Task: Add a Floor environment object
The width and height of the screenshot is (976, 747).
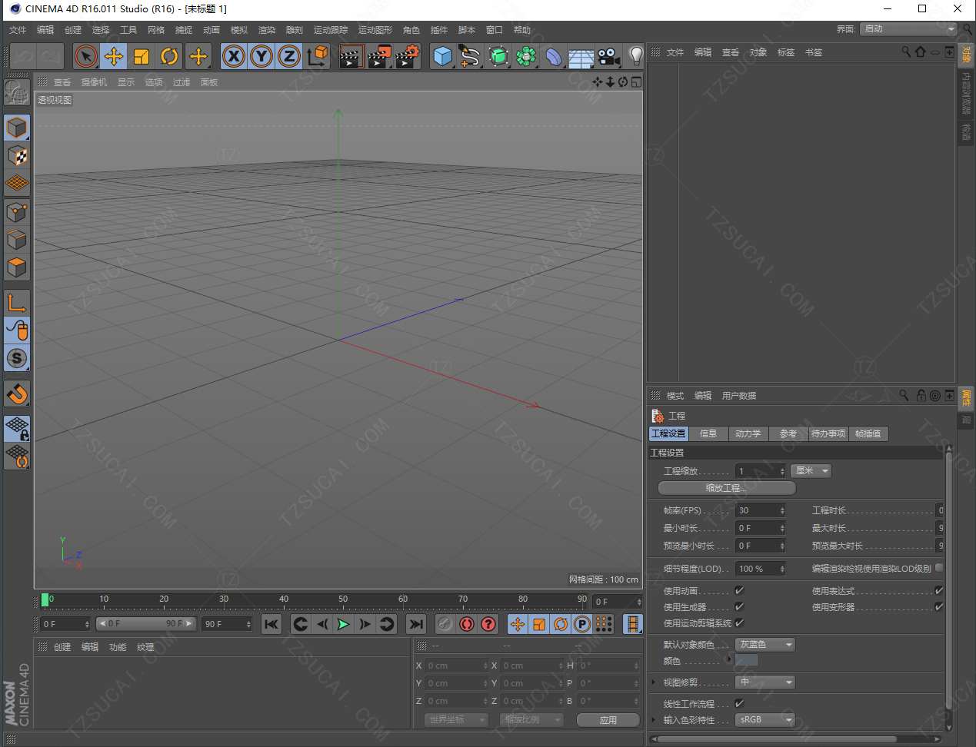Action: (x=581, y=56)
